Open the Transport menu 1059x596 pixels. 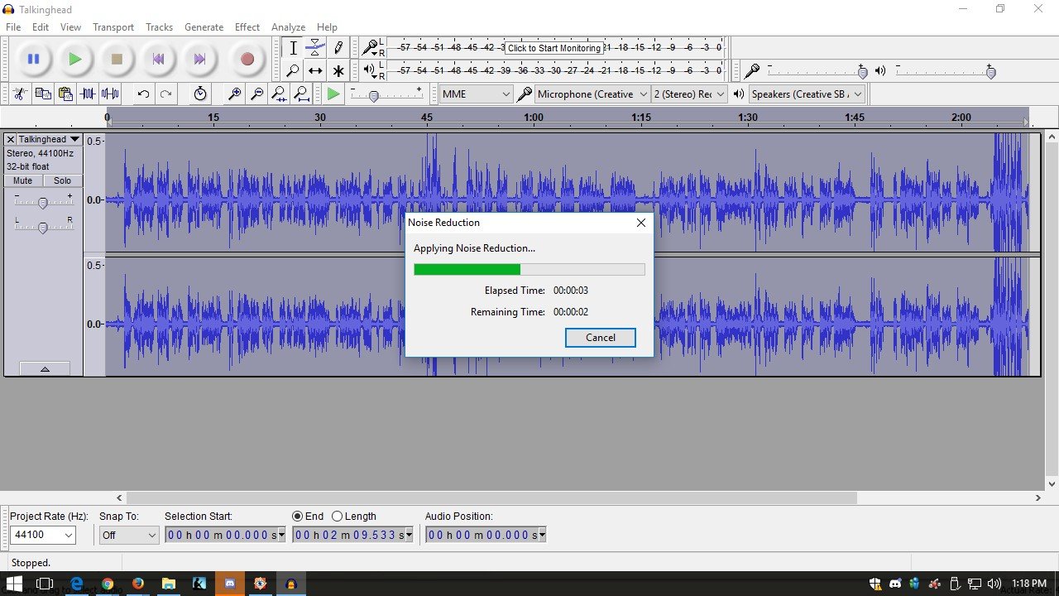click(x=113, y=26)
